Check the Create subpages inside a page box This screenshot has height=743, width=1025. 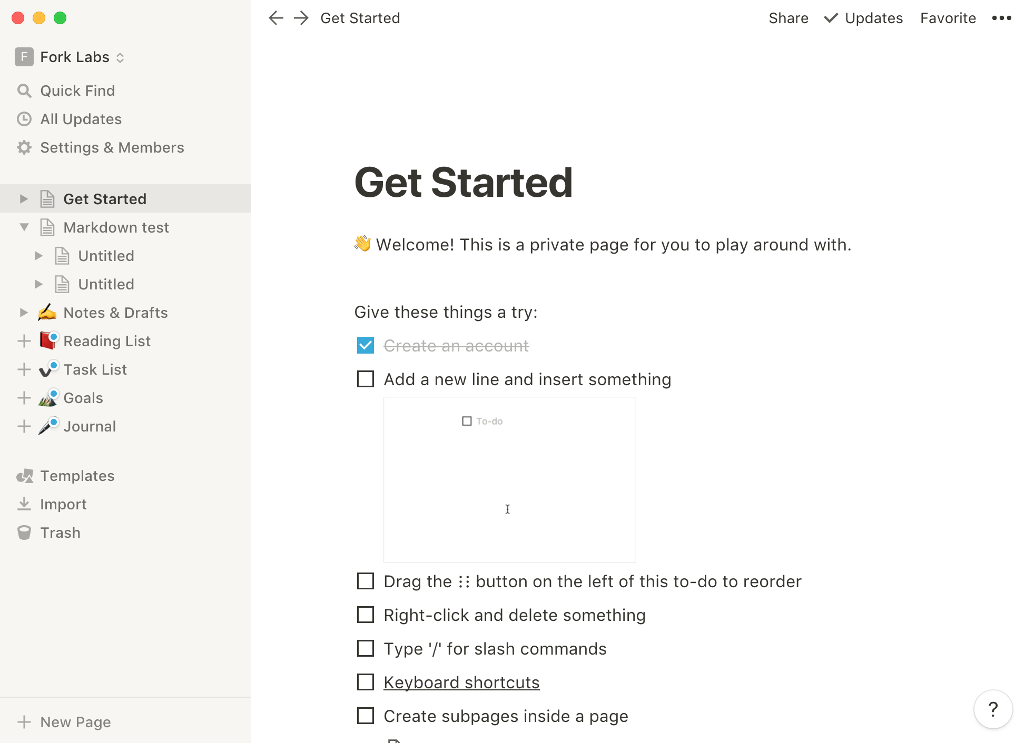coord(365,716)
